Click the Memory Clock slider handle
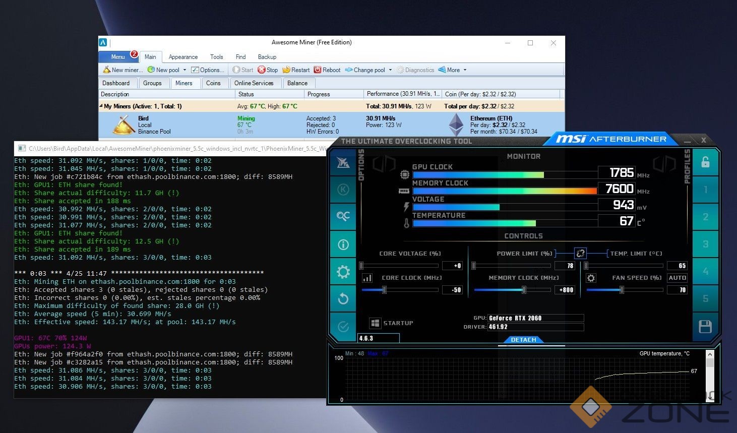Viewport: 737px width, 433px height. click(524, 290)
